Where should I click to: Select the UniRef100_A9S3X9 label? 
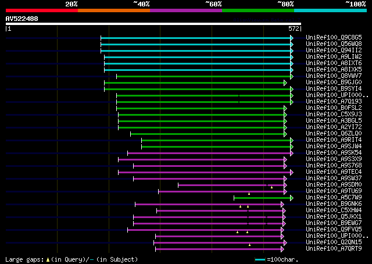click(334, 159)
